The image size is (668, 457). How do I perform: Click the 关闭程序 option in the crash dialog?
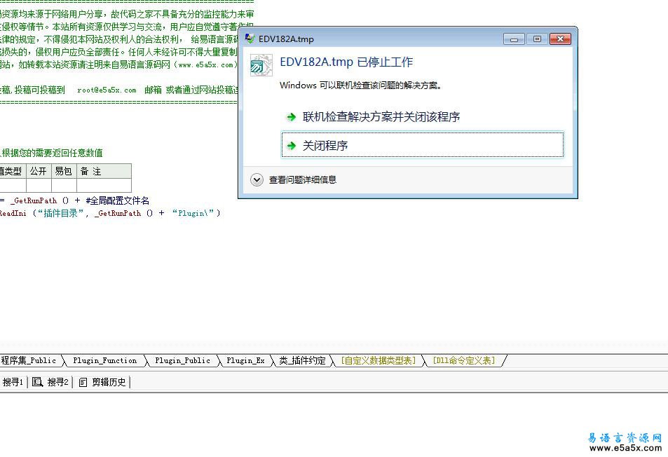click(x=423, y=145)
